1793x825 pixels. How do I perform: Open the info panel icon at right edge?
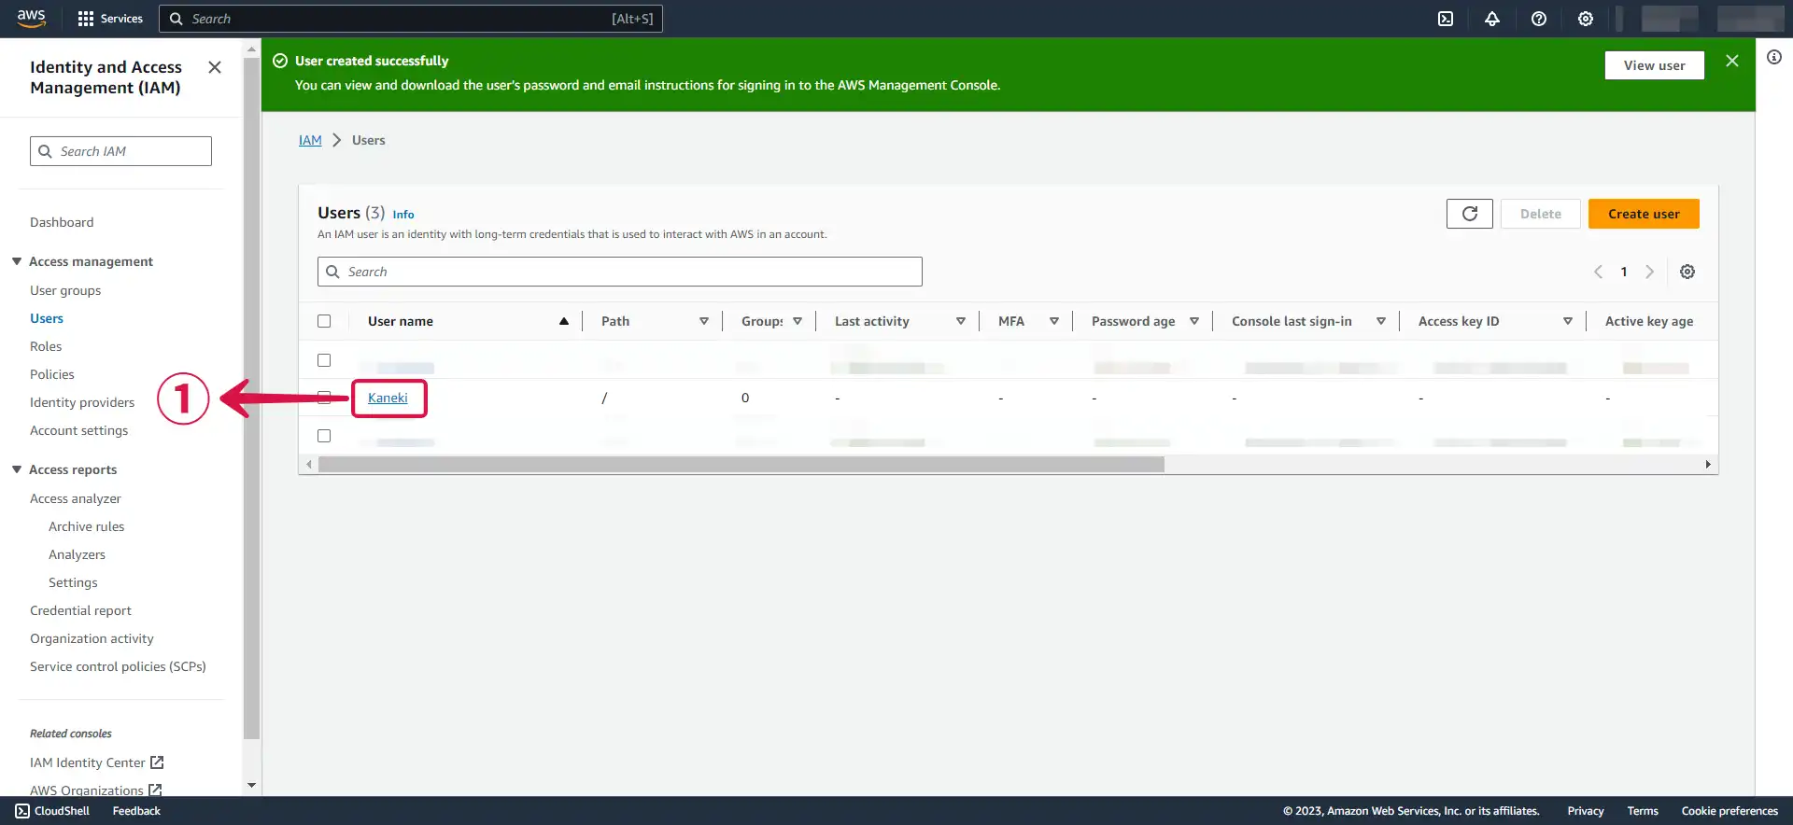[x=1774, y=57]
